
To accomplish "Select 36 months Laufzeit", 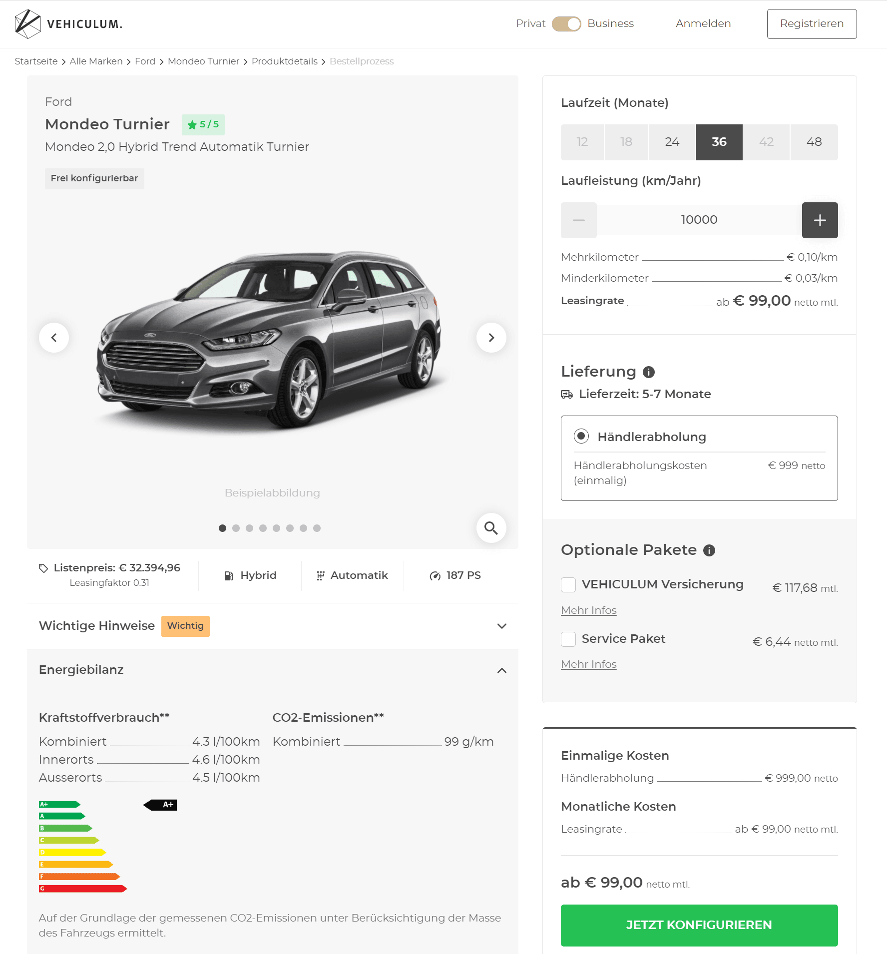I will pyautogui.click(x=719, y=142).
